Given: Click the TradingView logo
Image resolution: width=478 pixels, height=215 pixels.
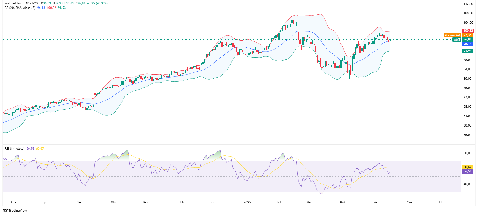Looking at the screenshot, I should point(15,210).
